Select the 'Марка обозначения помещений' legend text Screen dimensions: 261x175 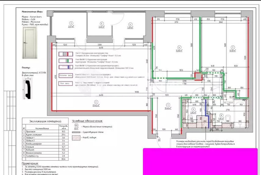[x=97, y=127]
